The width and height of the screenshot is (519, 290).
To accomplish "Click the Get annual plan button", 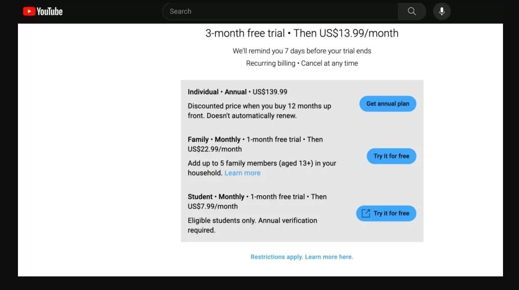I will 388,103.
